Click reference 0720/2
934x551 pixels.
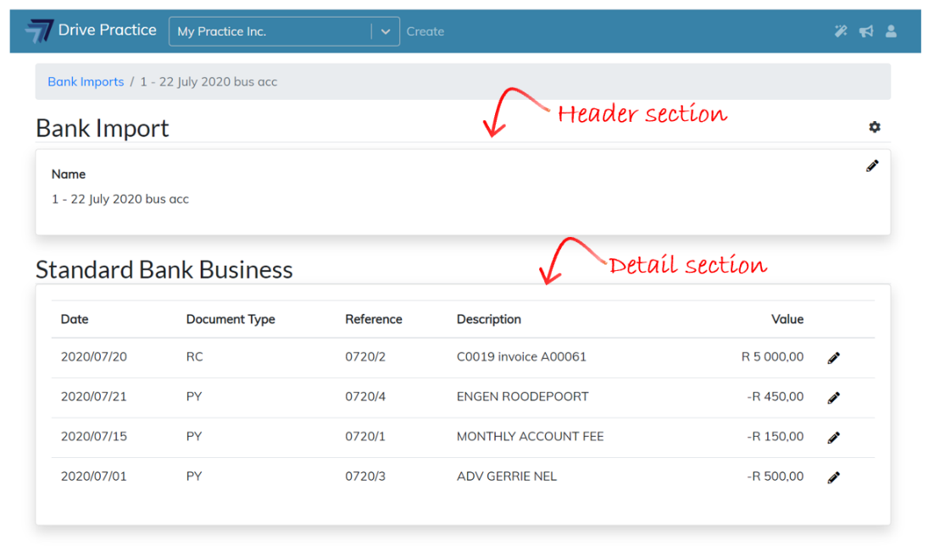365,356
